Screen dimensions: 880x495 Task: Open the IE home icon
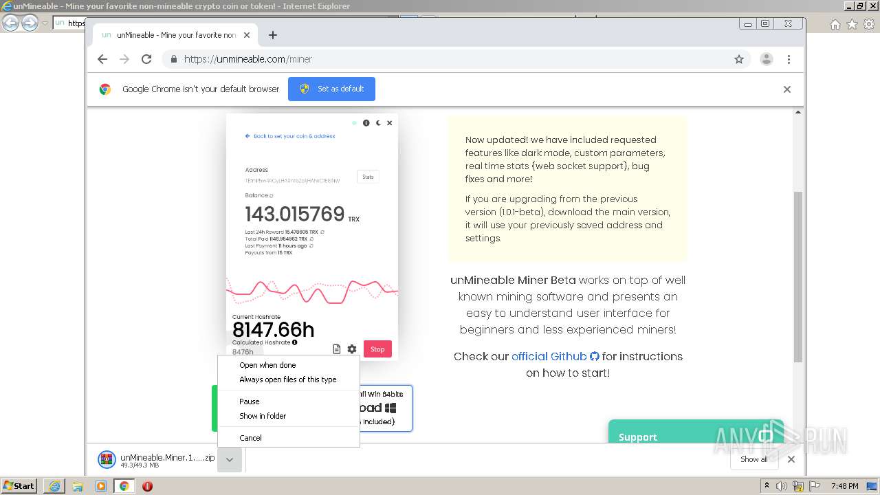[835, 24]
